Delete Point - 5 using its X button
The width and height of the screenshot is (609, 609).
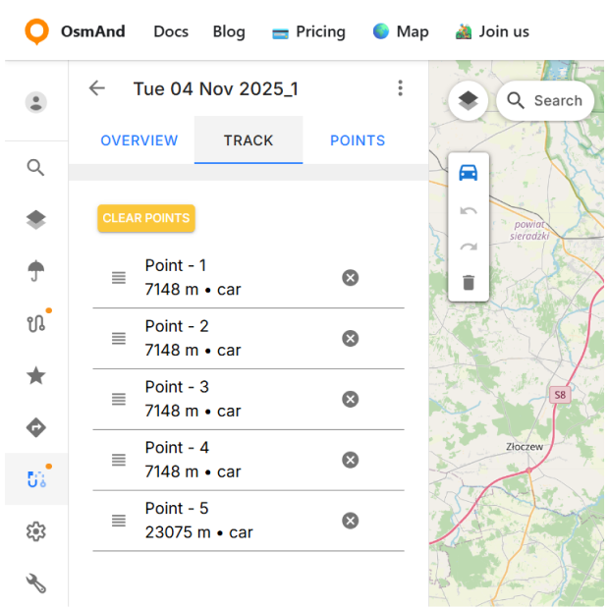point(350,521)
